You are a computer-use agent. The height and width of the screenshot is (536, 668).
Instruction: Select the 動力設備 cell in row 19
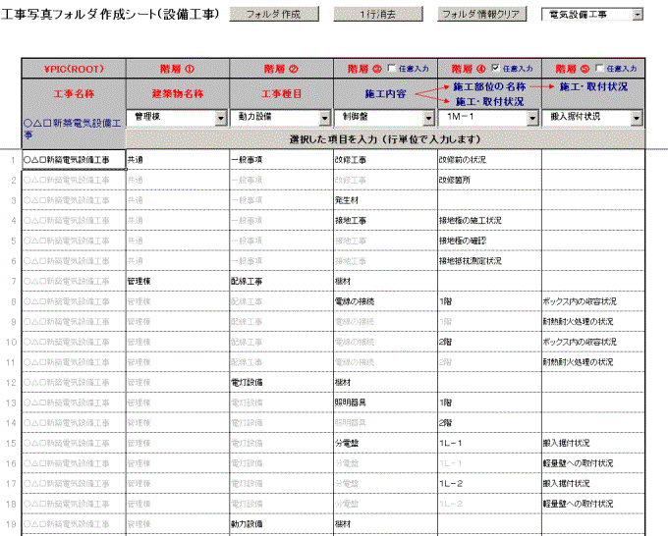coord(281,524)
